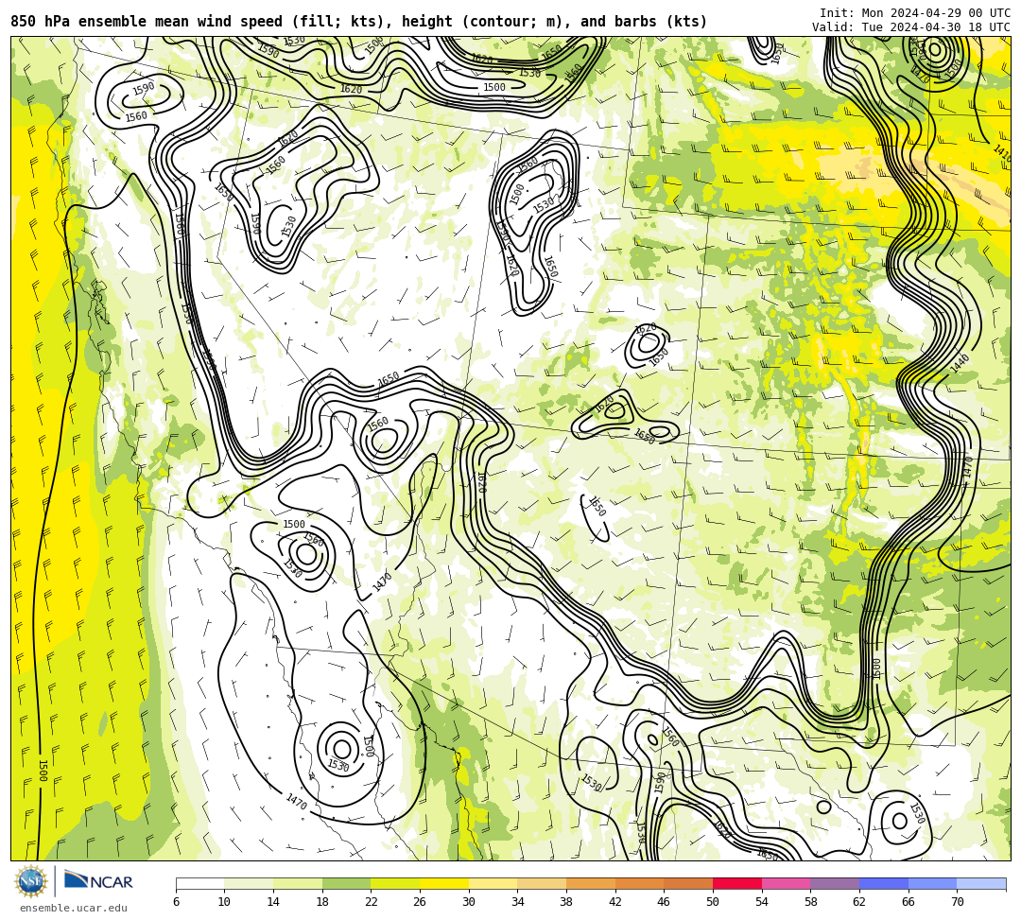Screen dimensions: 1021x920
Task: Click the NCAR logo
Action: point(98,880)
